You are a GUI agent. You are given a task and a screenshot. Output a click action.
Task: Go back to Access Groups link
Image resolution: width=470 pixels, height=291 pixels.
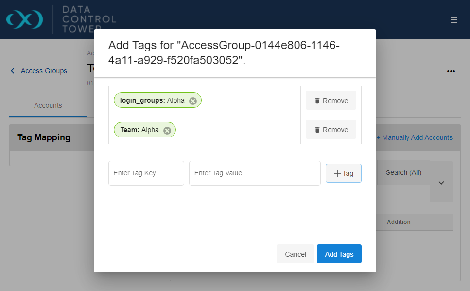click(44, 71)
